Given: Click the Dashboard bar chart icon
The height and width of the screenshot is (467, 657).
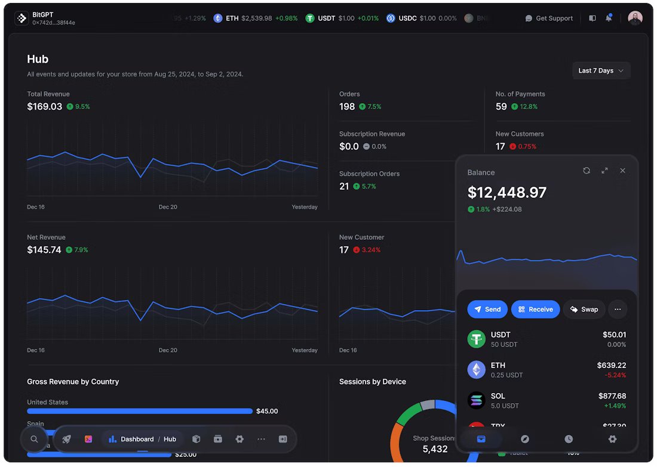Looking at the screenshot, I should click(112, 440).
